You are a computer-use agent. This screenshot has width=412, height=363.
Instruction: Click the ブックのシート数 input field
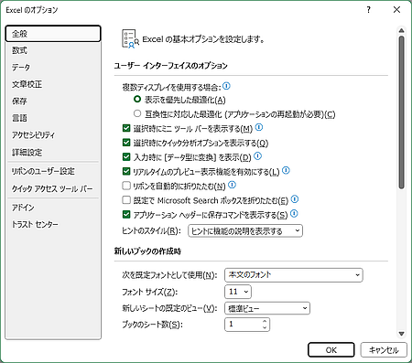pyautogui.click(x=243, y=325)
